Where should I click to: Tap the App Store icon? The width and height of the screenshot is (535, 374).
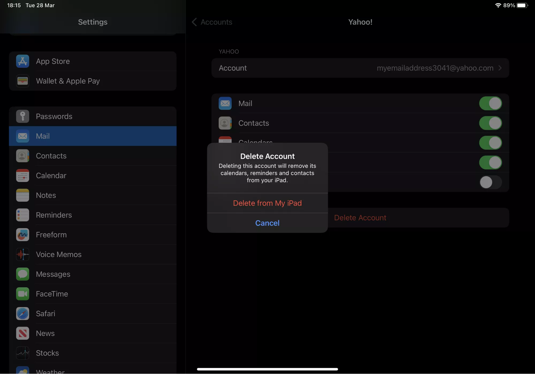(x=22, y=61)
